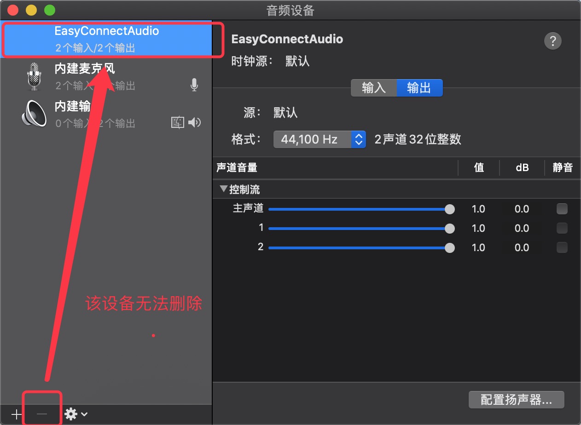
Task: Click the plus add device button
Action: pos(17,414)
